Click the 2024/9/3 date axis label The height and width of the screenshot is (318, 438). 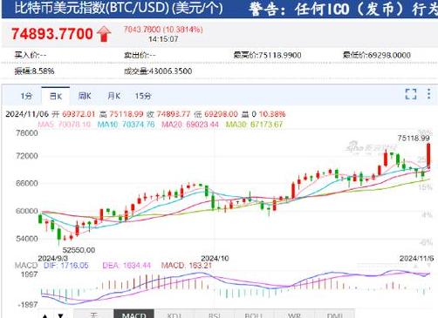[x=53, y=258]
